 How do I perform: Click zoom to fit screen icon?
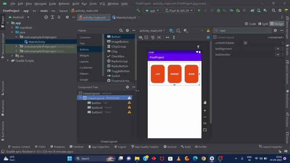tap(205, 130)
